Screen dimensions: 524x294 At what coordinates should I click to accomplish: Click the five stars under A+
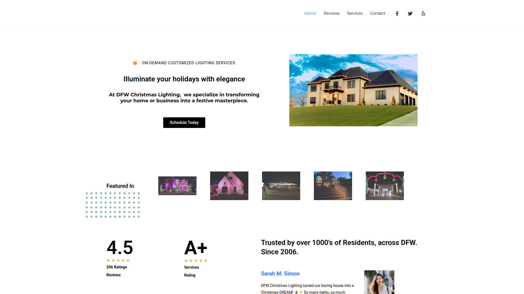[196, 261]
